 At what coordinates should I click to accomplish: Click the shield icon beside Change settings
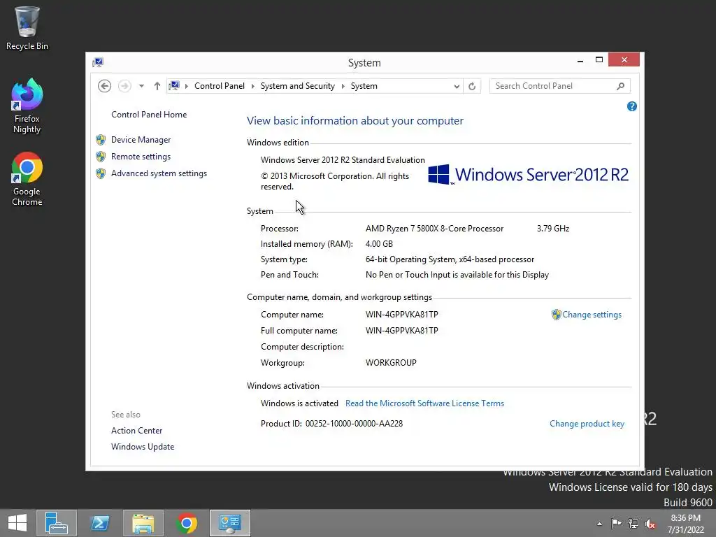click(556, 315)
